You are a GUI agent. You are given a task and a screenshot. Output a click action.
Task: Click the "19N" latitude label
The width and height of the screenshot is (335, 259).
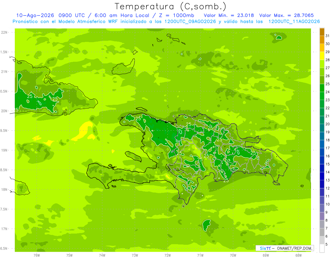pos(4,150)
